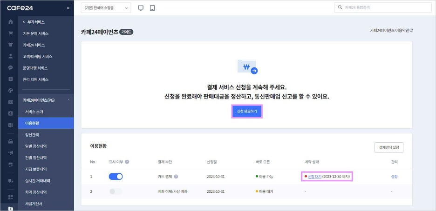Click the Cafe24 logo
Image resolution: width=436 pixels, height=211 pixels.
click(x=20, y=8)
